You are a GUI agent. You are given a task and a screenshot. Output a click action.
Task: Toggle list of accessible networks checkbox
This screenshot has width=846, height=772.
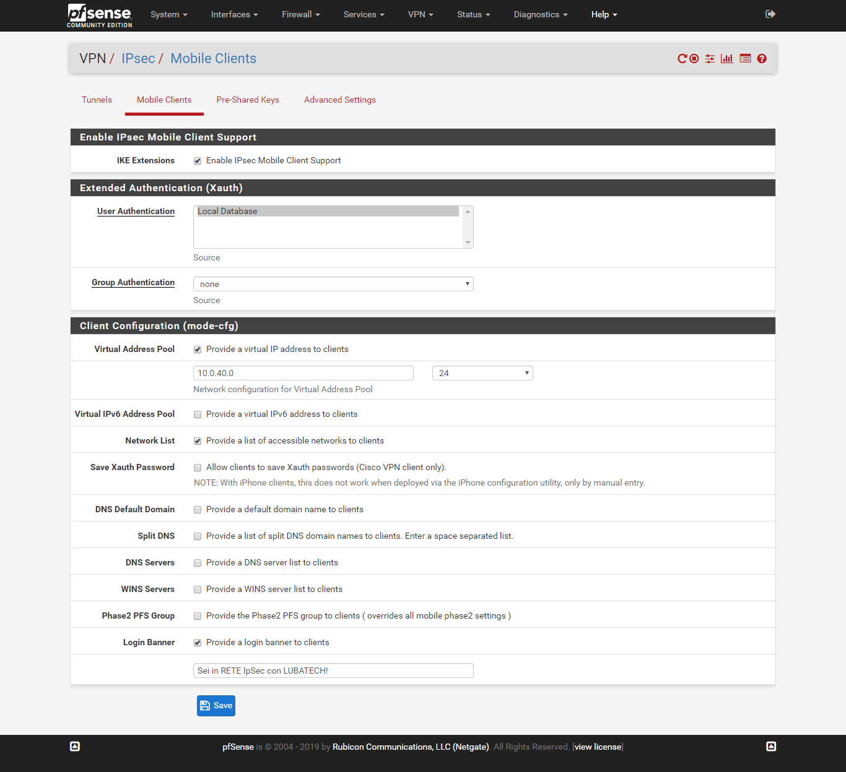[198, 441]
